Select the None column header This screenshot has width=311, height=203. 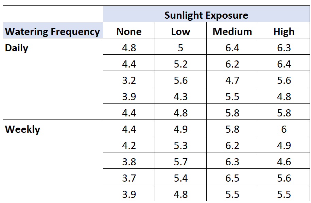(129, 30)
